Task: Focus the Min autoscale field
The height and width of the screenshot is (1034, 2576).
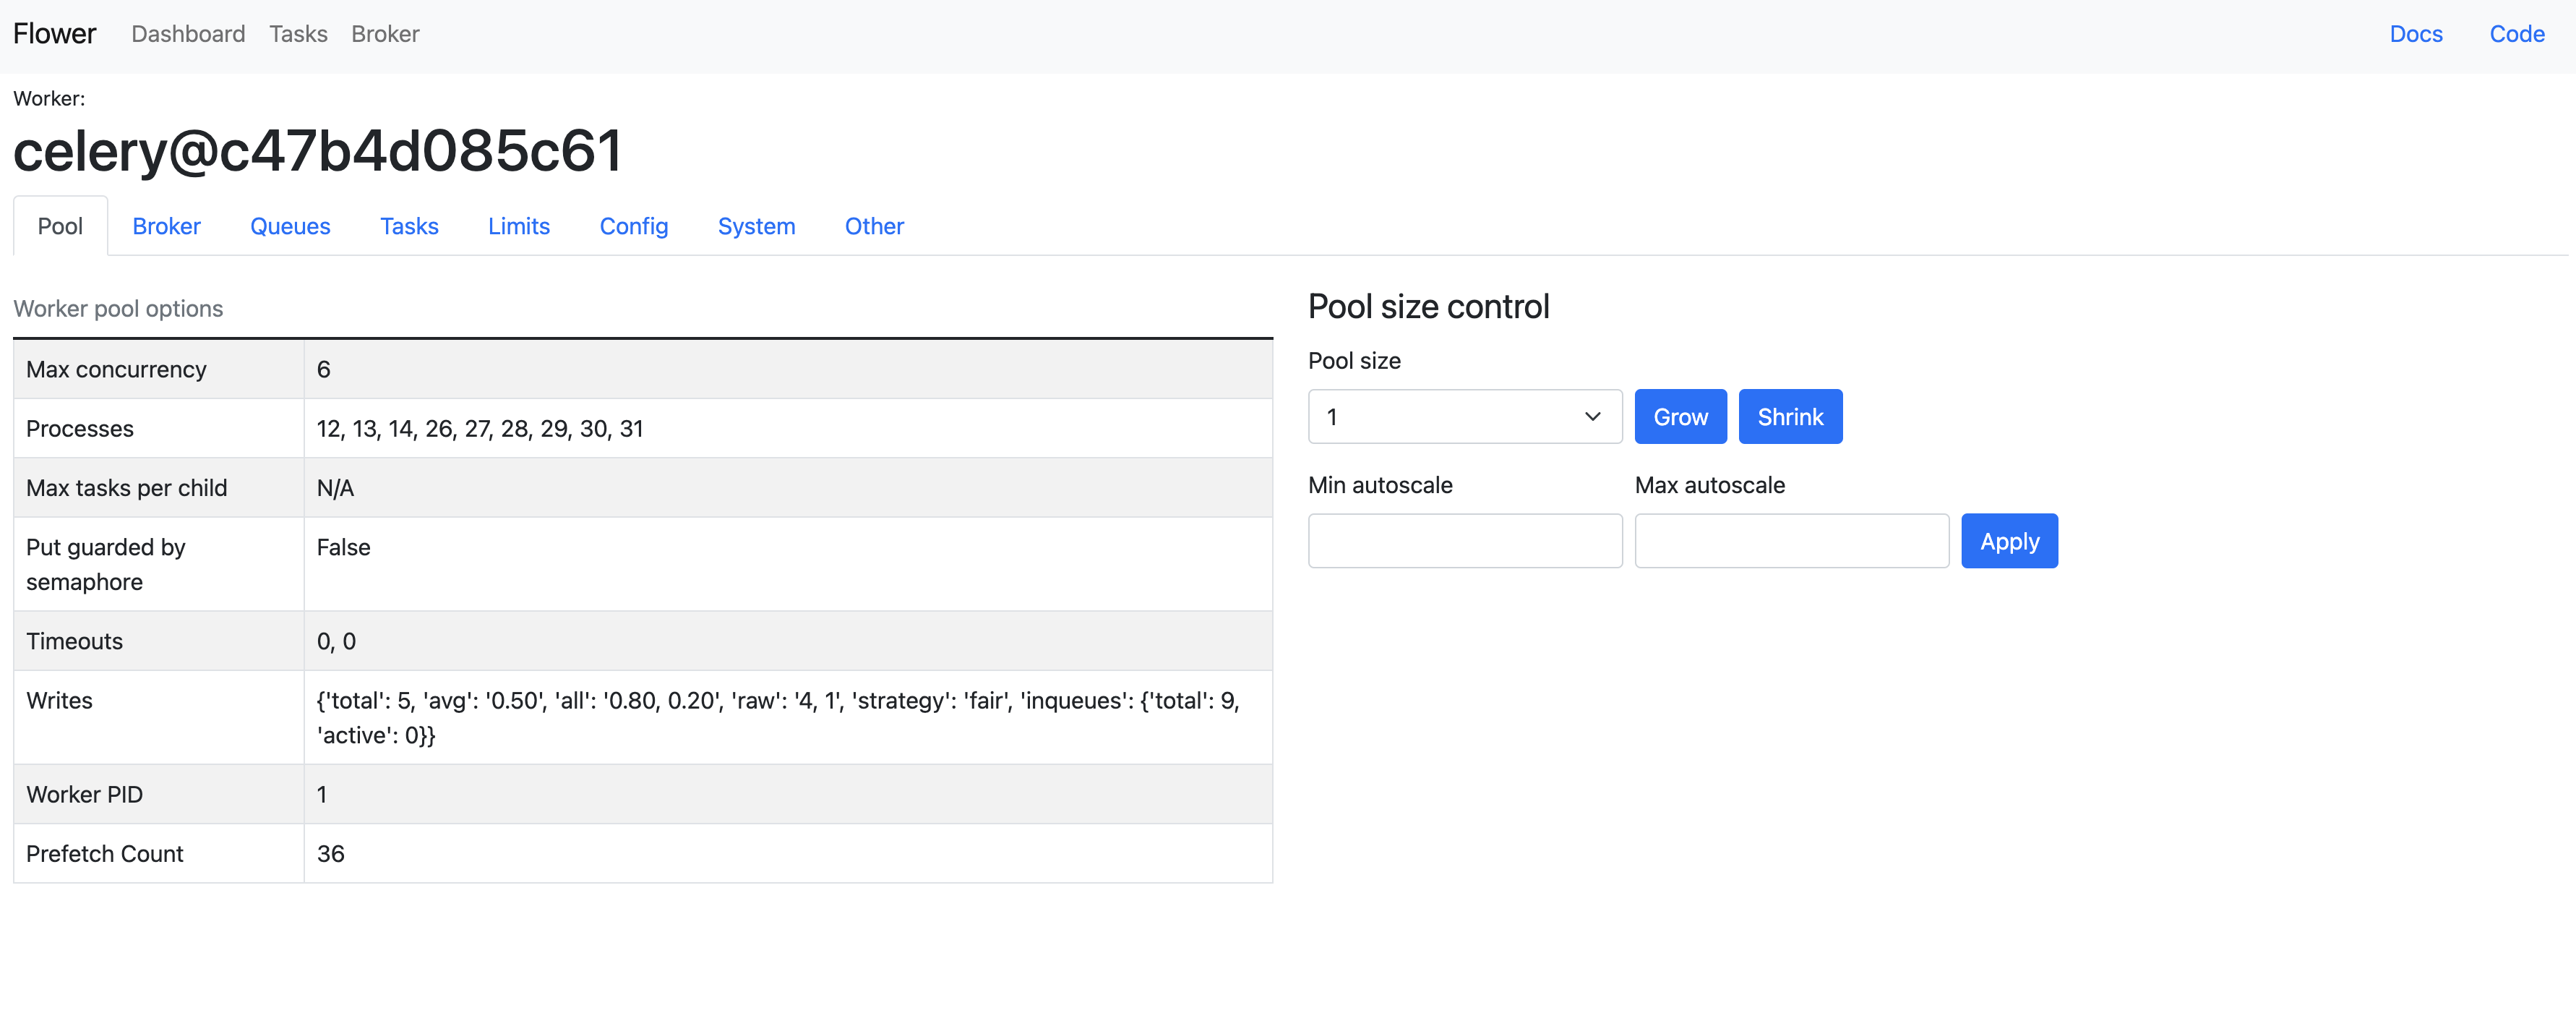Action: [1464, 541]
